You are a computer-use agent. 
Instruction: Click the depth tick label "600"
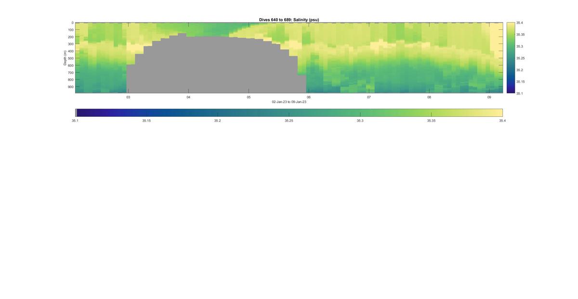70,65
